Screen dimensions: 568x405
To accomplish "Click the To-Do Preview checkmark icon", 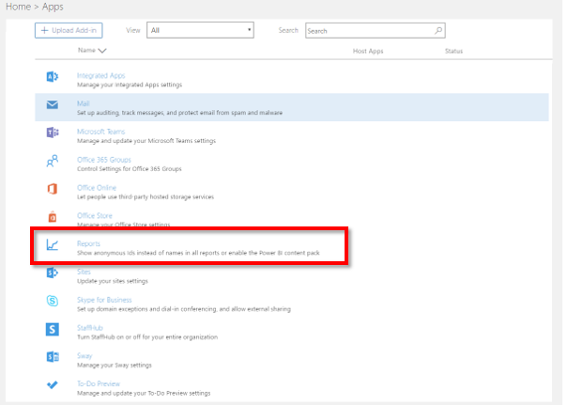I will tap(53, 384).
